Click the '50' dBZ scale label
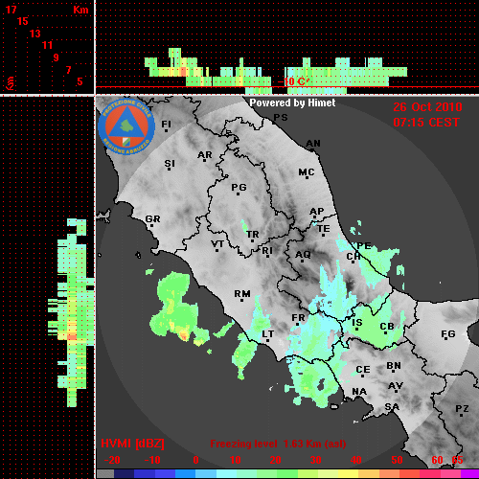The image size is (479, 479). click(397, 460)
